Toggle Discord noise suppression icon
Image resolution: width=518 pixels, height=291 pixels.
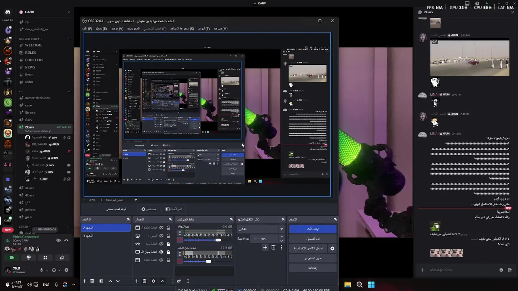(x=58, y=240)
